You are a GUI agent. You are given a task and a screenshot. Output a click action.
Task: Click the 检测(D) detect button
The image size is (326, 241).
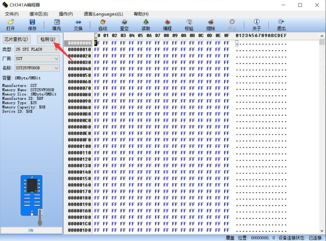pos(48,39)
